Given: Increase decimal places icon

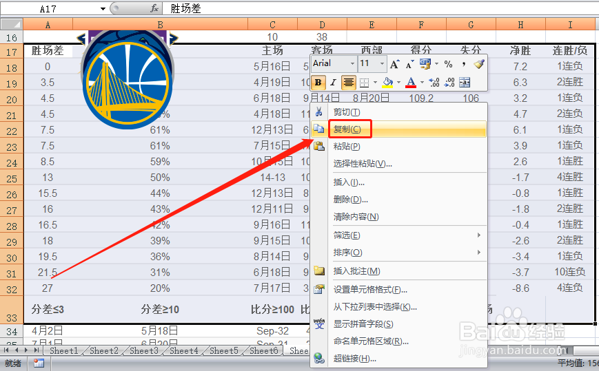Looking at the screenshot, I should coord(434,83).
